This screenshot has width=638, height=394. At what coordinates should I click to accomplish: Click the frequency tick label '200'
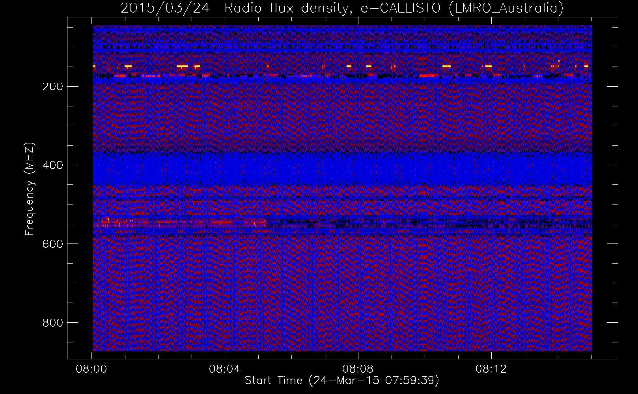point(52,86)
